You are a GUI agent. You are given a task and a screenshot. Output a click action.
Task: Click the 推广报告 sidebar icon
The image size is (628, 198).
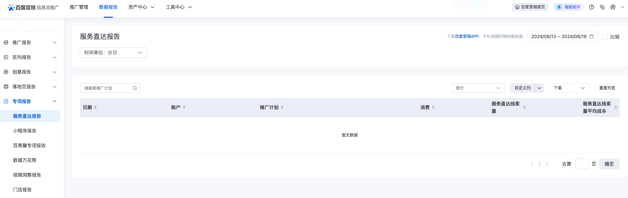click(x=6, y=42)
